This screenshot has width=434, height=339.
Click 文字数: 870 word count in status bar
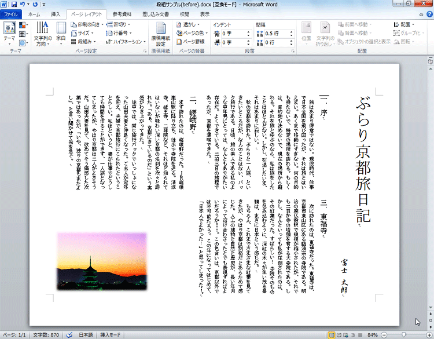[46, 335]
